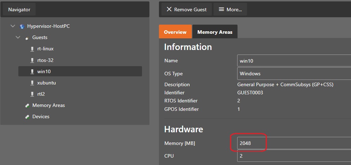This screenshot has width=351, height=165.
Task: Click the General Purpose + CommSubsys description text
Action: click(285, 84)
